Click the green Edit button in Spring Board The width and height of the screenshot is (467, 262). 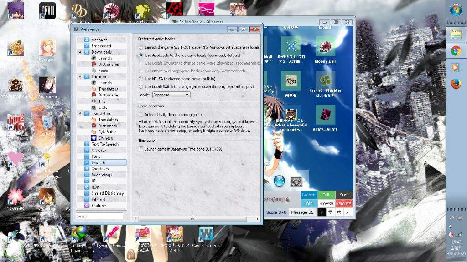[x=326, y=195]
